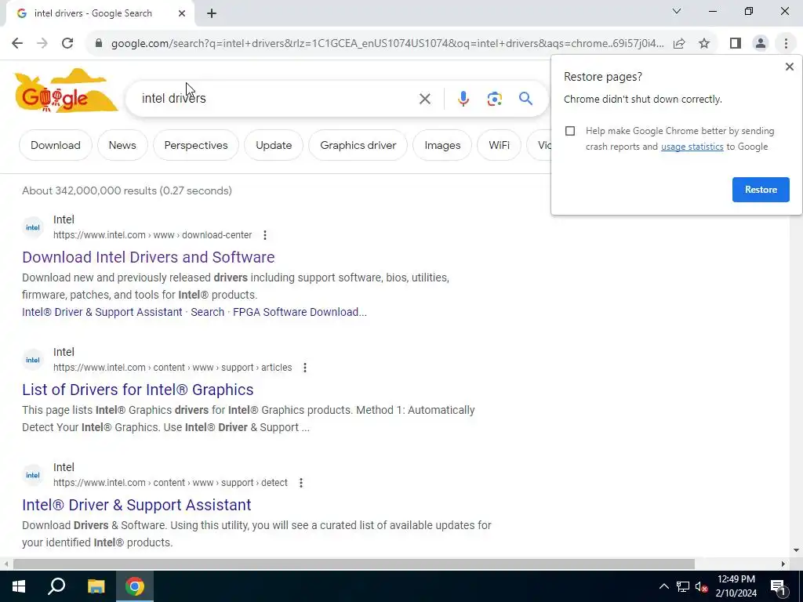Open the tab search dropdown chevron
This screenshot has width=803, height=602.
(677, 11)
